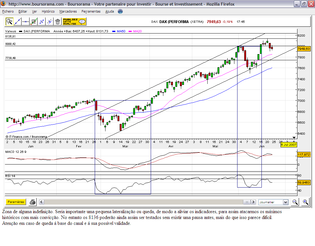The height and width of the screenshot is (246, 315).
Task: Open the Ajuda menu
Action: coord(110,11)
